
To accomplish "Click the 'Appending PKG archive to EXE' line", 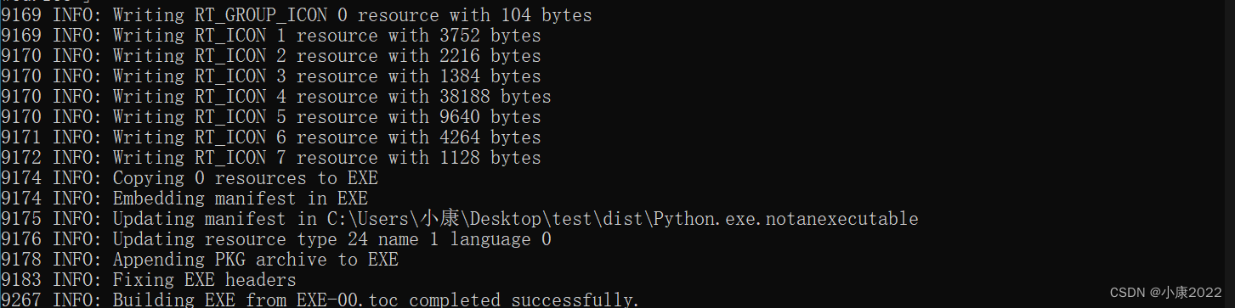I will coord(199,260).
